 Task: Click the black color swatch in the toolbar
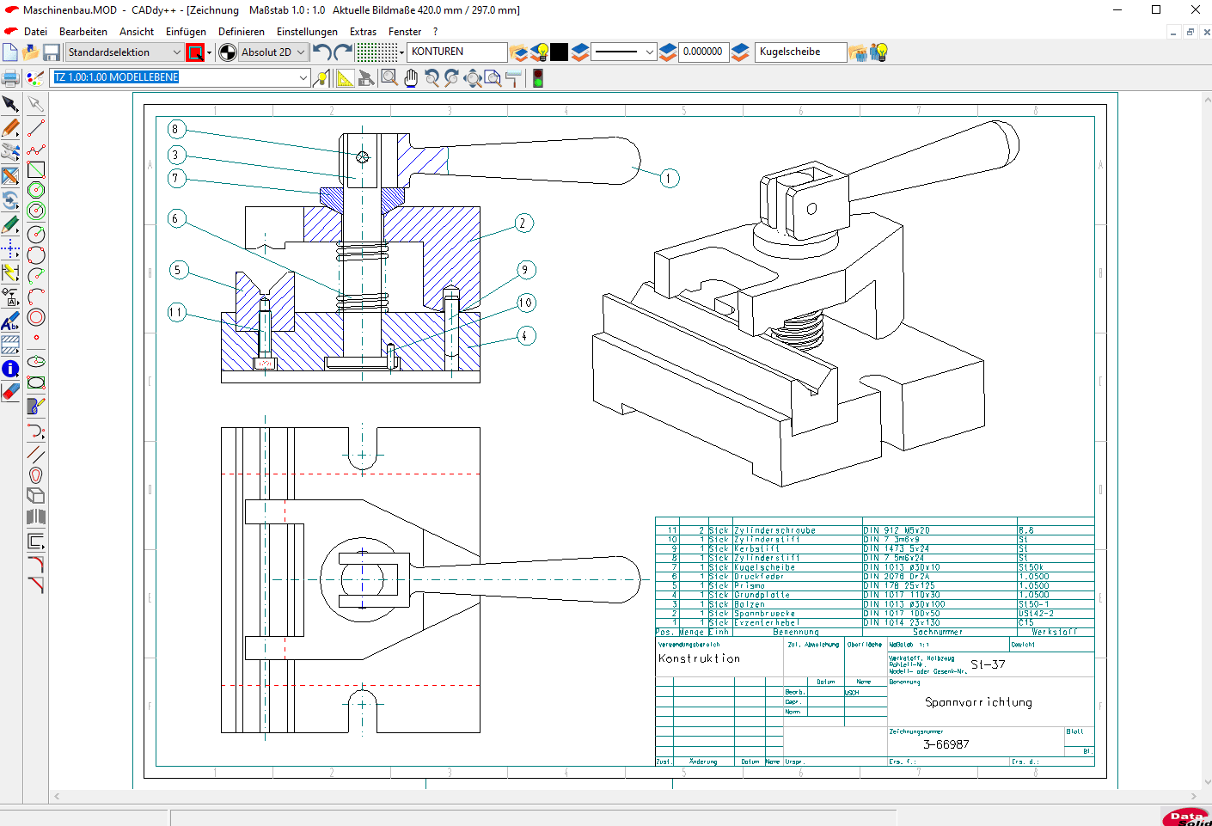[x=559, y=52]
